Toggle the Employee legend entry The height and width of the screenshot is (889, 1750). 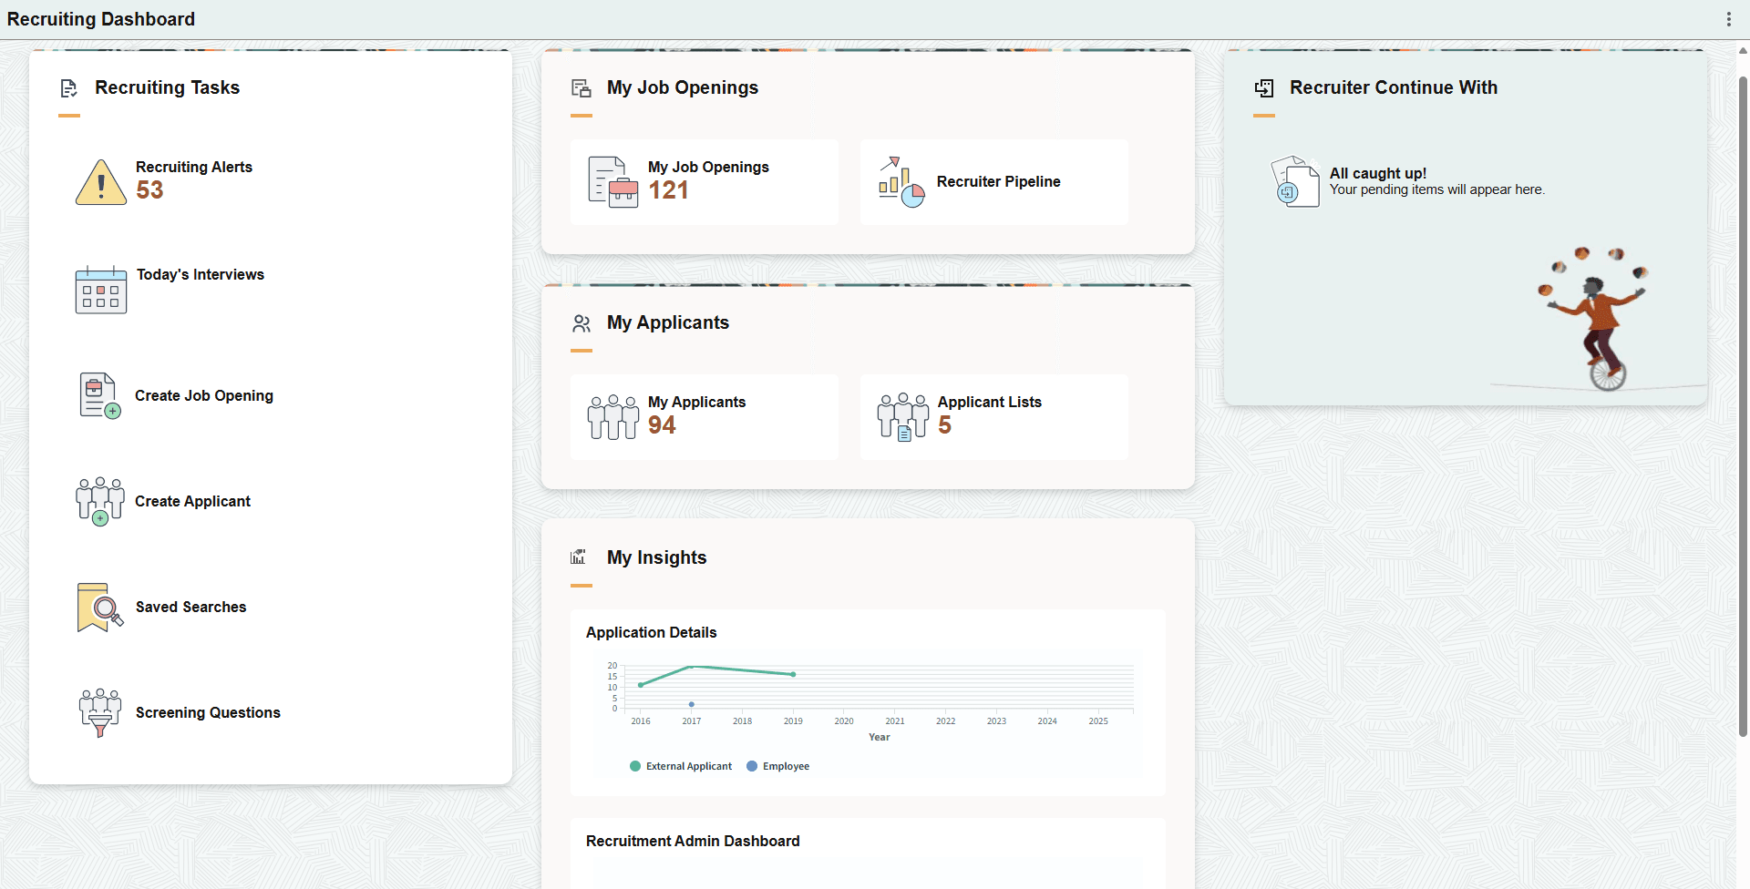[777, 766]
